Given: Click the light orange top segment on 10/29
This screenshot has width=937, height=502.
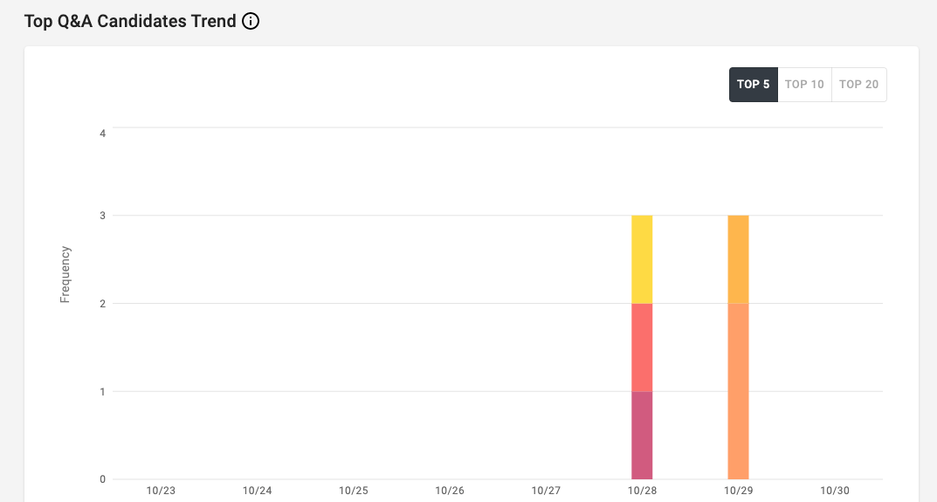Looking at the screenshot, I should pos(738,259).
